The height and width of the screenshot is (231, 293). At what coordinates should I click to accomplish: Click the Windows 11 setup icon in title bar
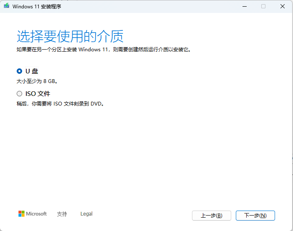[7, 6]
